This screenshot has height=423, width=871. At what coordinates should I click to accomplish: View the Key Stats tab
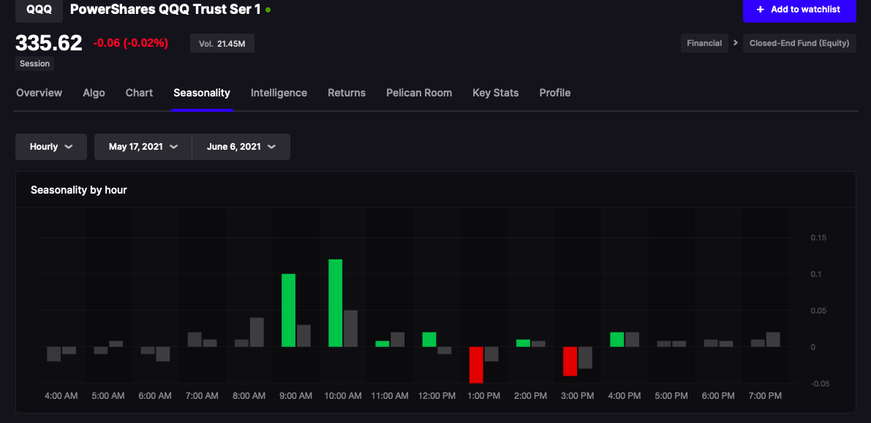[496, 93]
